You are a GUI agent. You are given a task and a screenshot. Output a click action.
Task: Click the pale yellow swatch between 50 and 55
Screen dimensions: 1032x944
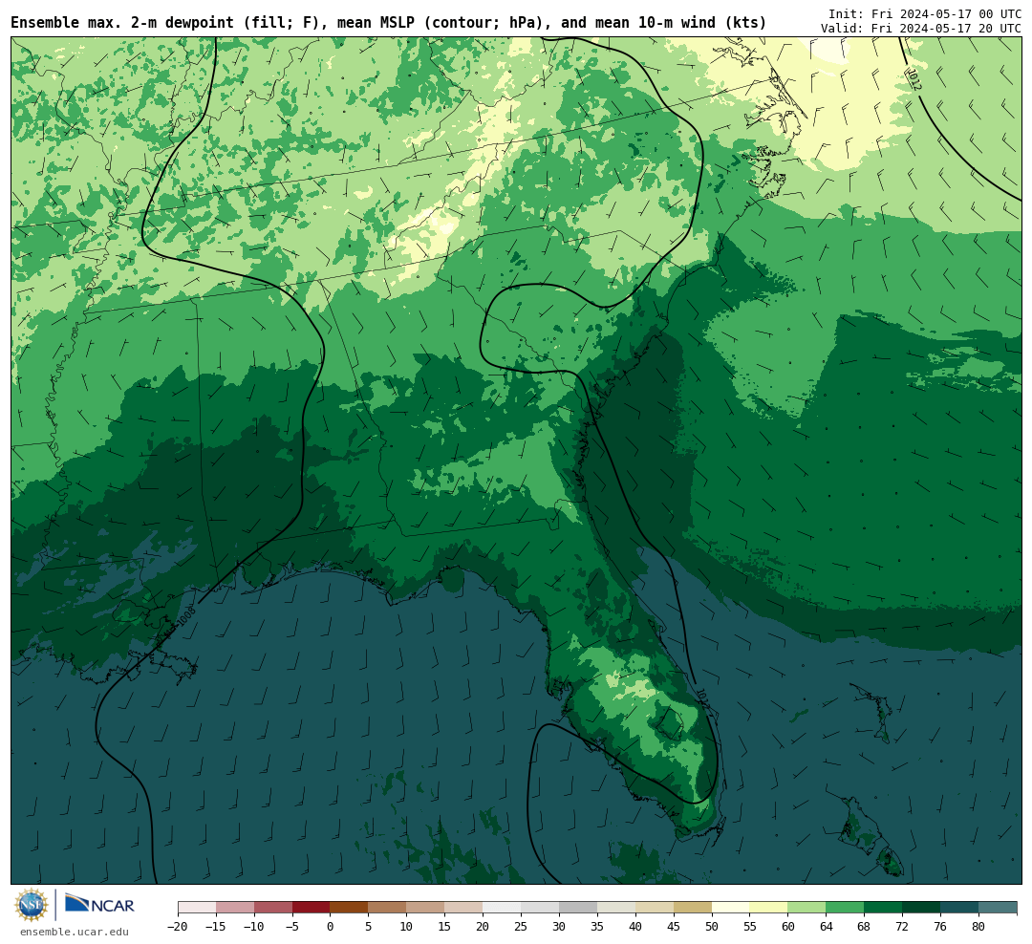click(731, 908)
